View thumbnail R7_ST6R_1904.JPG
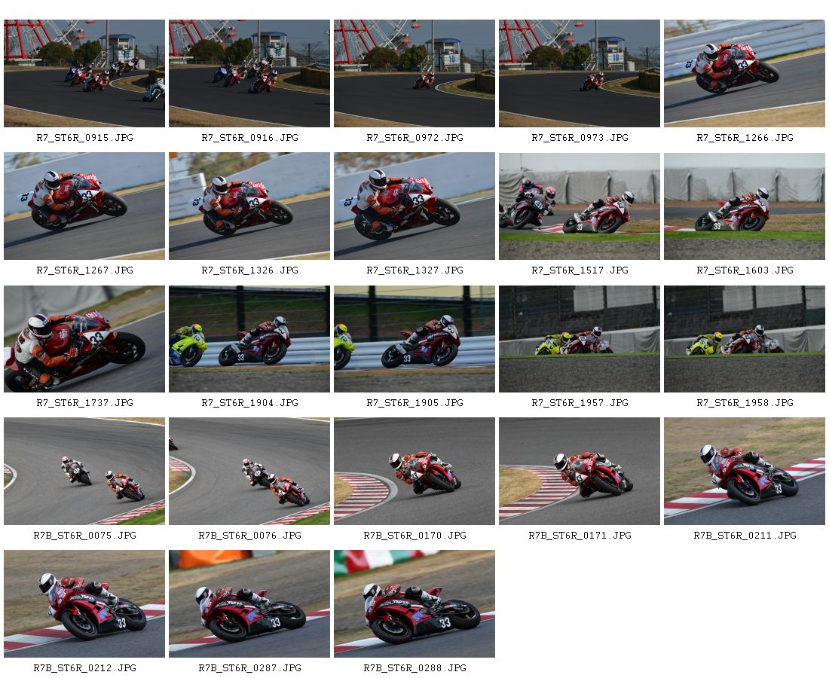Screen dimensions: 829x678 point(249,339)
